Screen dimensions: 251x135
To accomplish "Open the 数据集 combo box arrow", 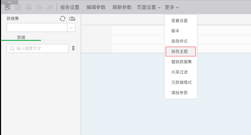I will pos(71,28).
